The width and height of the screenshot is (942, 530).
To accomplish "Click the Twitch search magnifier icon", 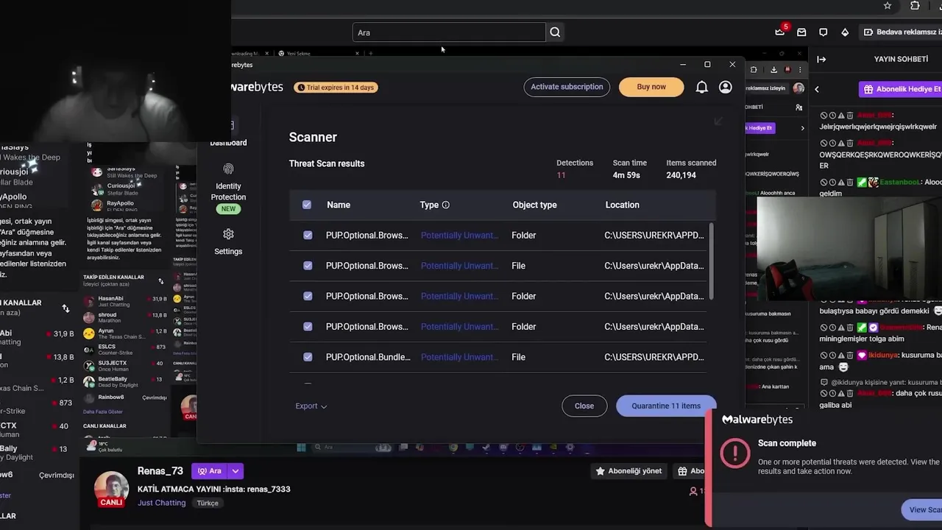I will click(x=555, y=32).
